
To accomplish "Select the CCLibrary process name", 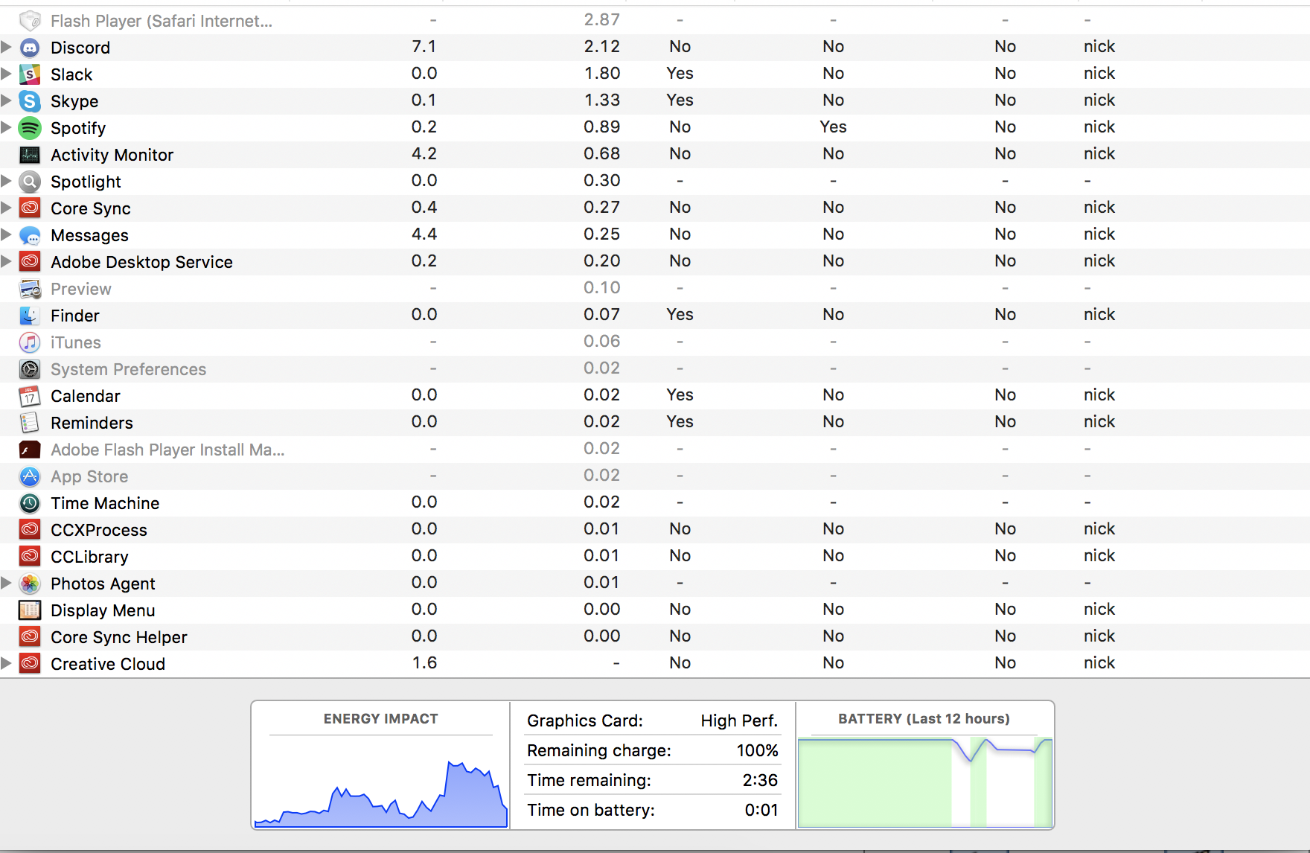I will click(89, 557).
